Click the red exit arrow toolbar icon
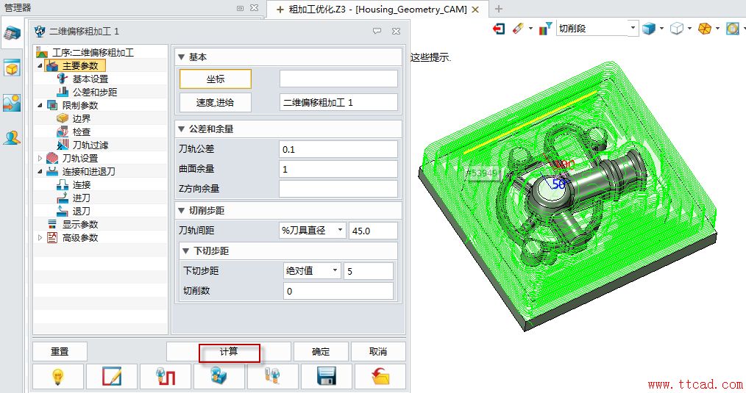This screenshot has width=746, height=393. (498, 29)
